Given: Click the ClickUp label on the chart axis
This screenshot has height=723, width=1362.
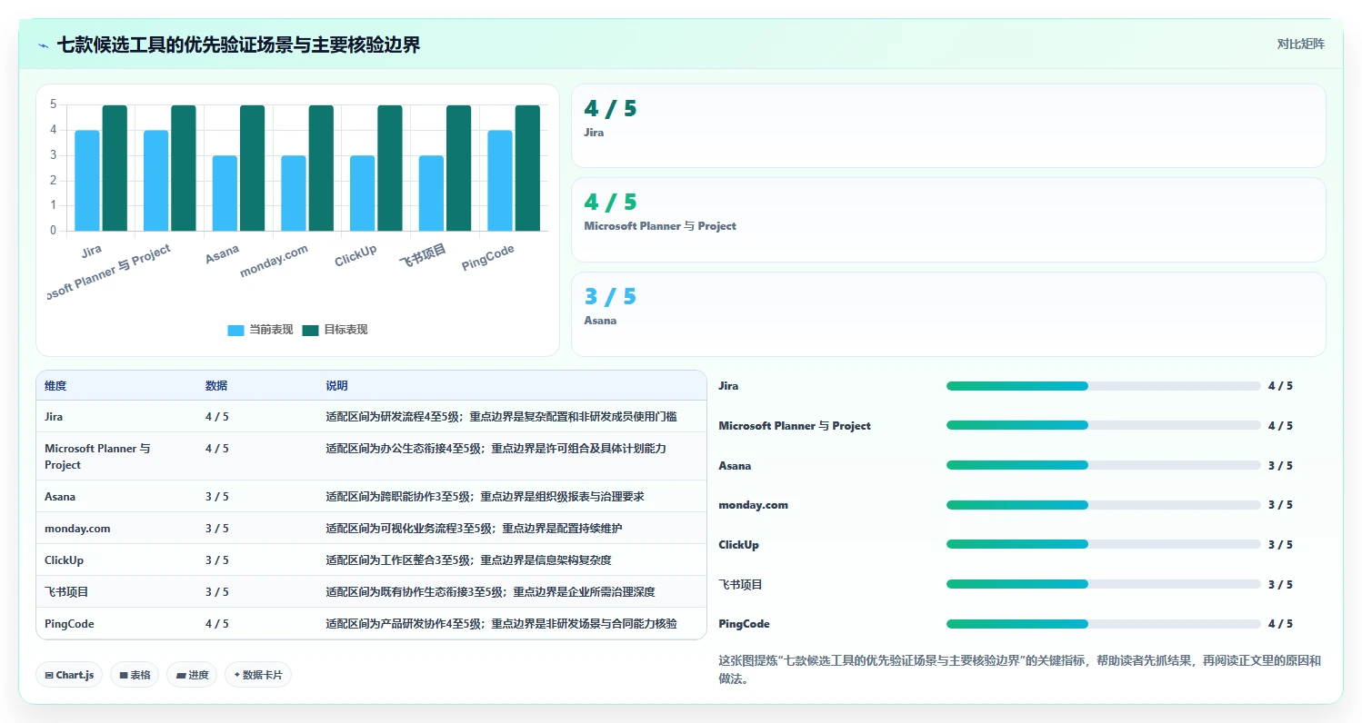Looking at the screenshot, I should click(356, 256).
